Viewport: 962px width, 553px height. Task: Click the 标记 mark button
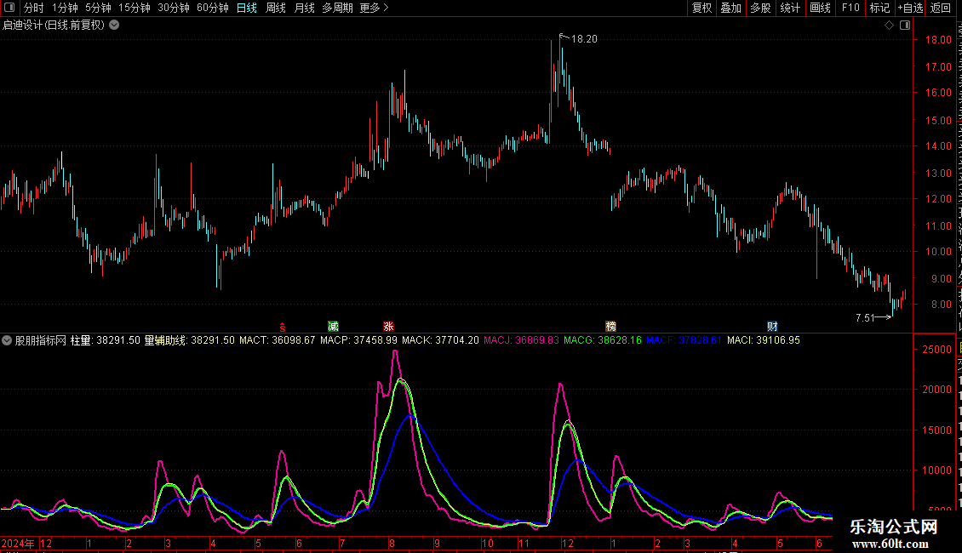pyautogui.click(x=879, y=8)
